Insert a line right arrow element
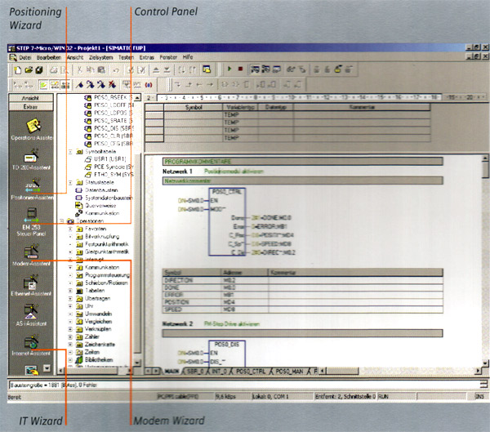490x432 pixels. 211,84
